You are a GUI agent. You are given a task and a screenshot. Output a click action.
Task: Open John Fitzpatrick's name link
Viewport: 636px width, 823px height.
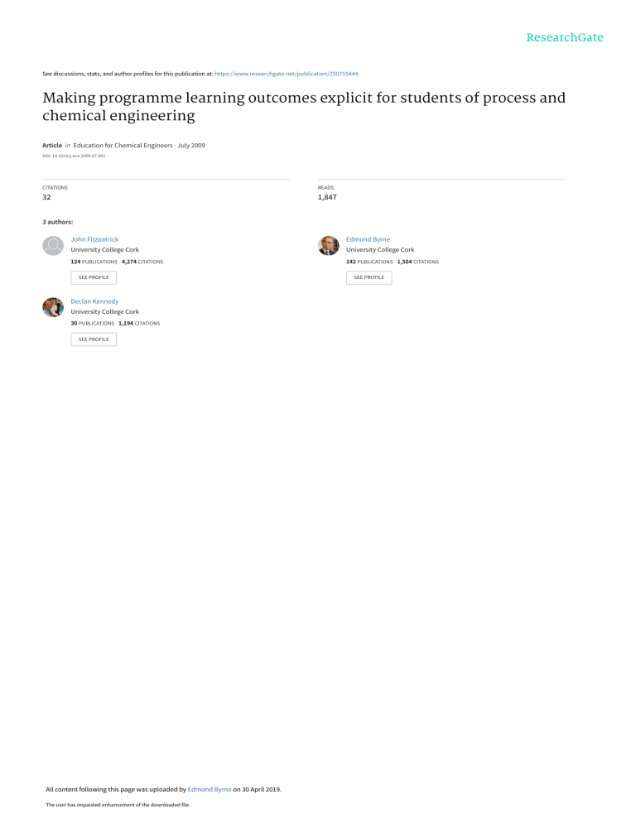94,238
